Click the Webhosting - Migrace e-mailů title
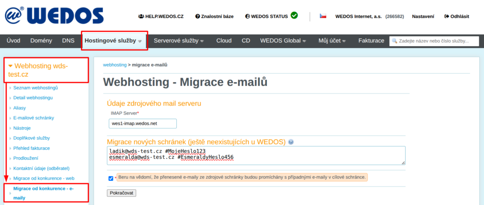Viewport: 484px width, 205px height. point(185,82)
